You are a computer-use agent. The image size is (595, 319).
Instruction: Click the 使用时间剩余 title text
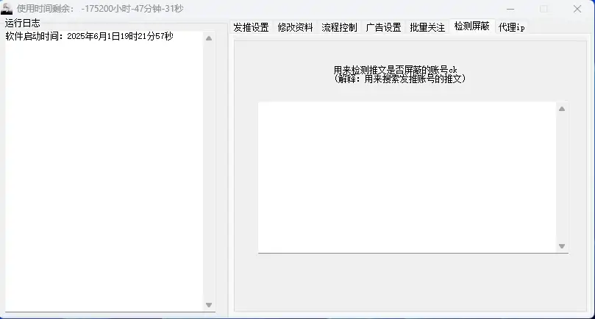click(100, 9)
